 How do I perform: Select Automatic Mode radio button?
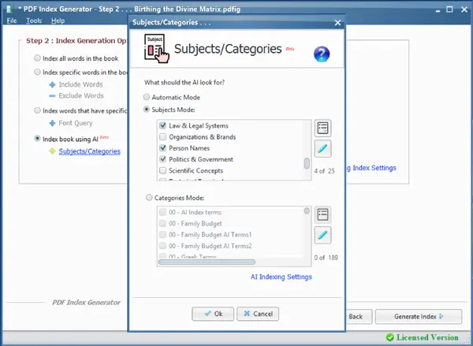point(147,97)
